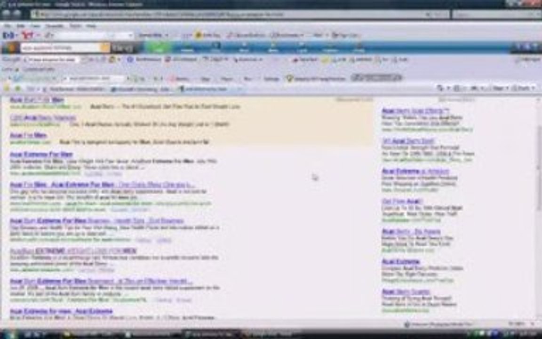Open right-side ad 'Acai Berry Scams'

tap(406, 291)
